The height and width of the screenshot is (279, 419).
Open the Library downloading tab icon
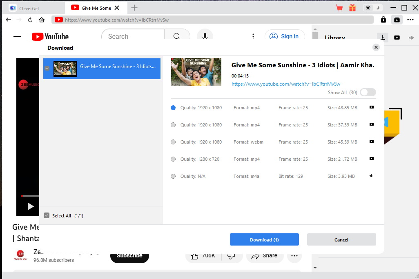pyautogui.click(x=383, y=37)
